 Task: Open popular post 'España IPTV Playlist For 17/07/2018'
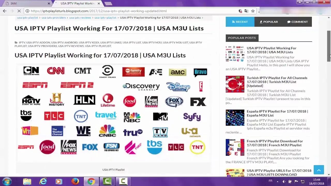277,113
